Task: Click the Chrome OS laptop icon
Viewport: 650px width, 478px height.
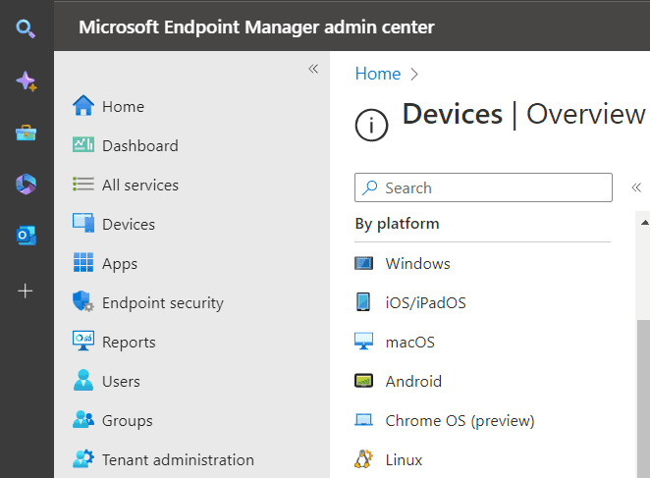Action: point(364,420)
